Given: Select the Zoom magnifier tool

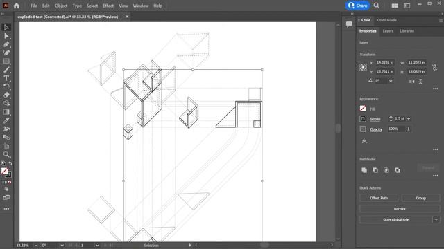Looking at the screenshot, I should (x=6, y=154).
